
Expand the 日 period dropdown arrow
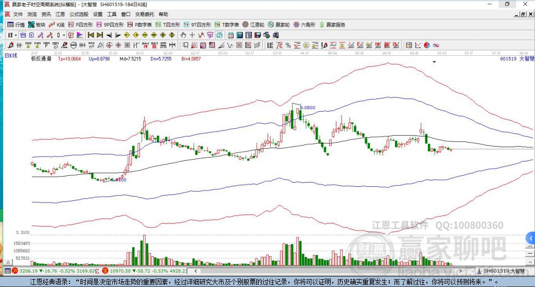pos(16,35)
